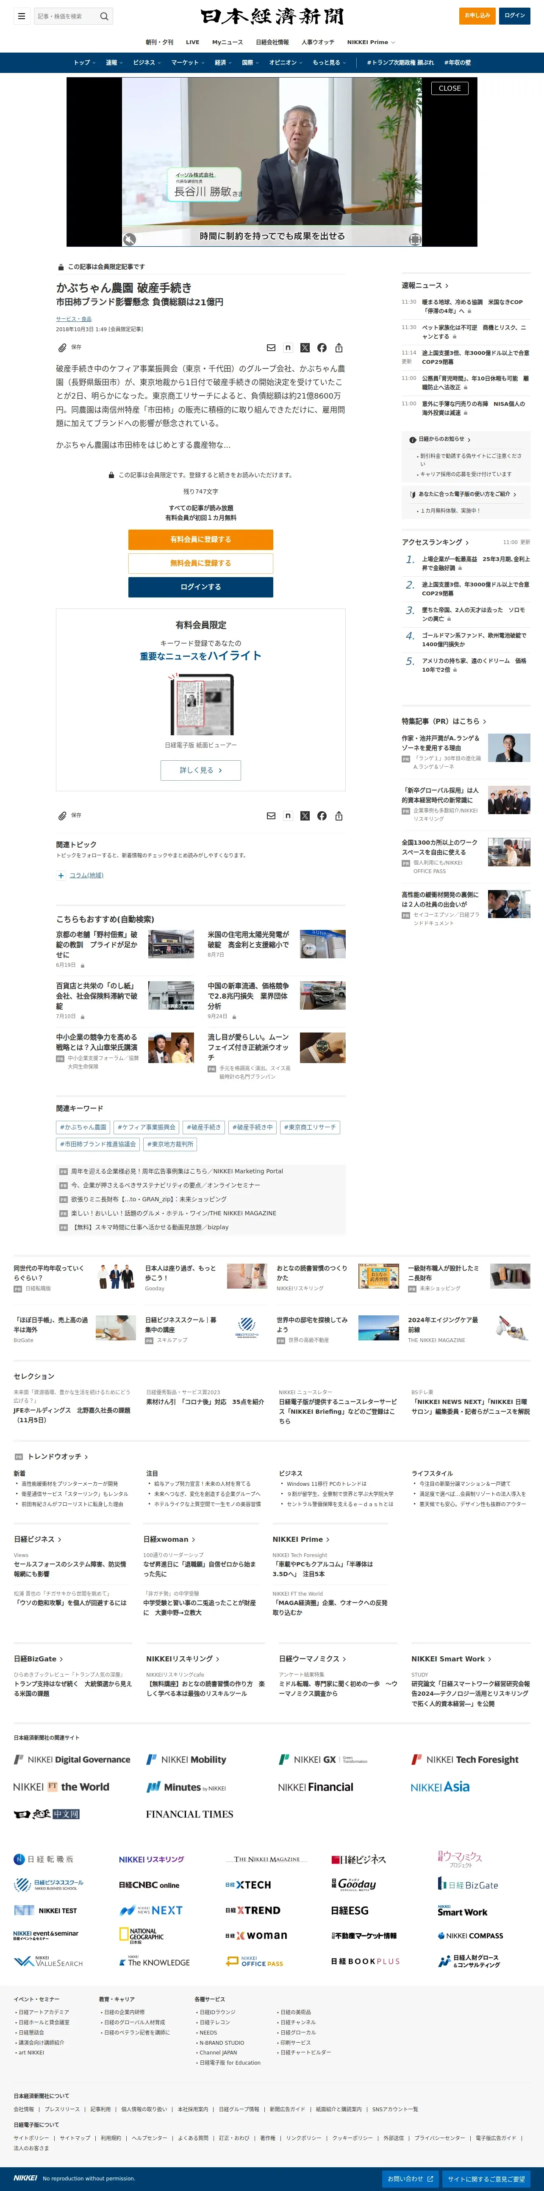Click email share icon above 関連トピック
The width and height of the screenshot is (544, 2191).
click(271, 816)
